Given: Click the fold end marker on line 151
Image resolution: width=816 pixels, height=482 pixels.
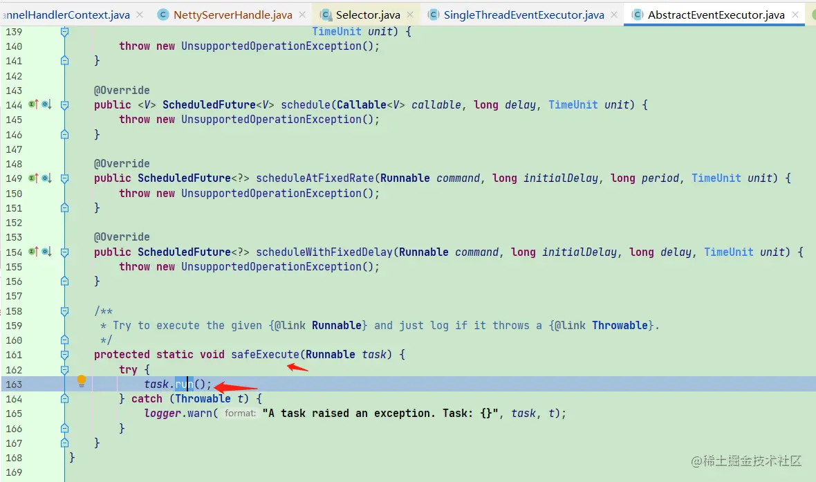Looking at the screenshot, I should [x=64, y=208].
